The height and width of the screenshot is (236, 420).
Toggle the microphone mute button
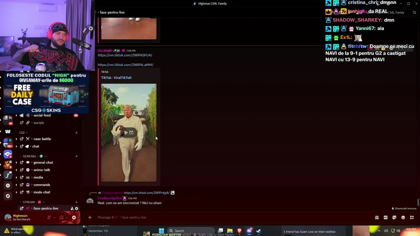(49, 217)
